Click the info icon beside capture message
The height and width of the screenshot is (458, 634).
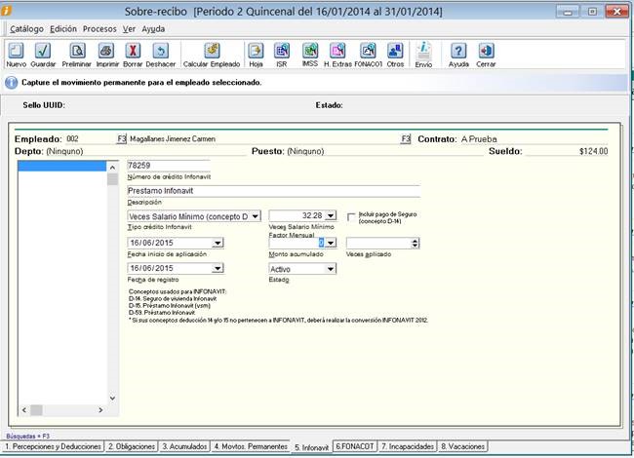click(11, 83)
